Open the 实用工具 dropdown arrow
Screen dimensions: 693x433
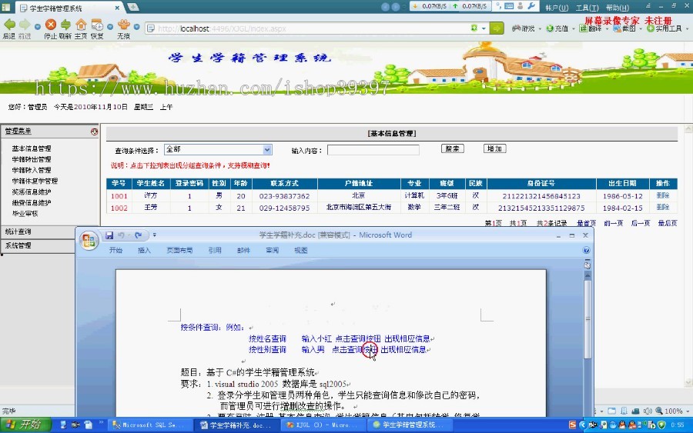(x=688, y=28)
